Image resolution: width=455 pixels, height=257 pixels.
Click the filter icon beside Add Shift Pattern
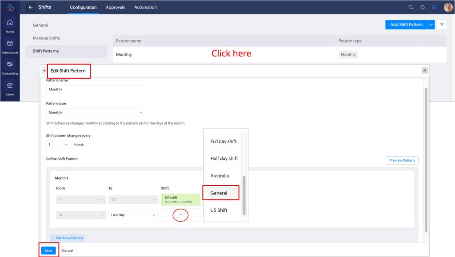point(442,25)
